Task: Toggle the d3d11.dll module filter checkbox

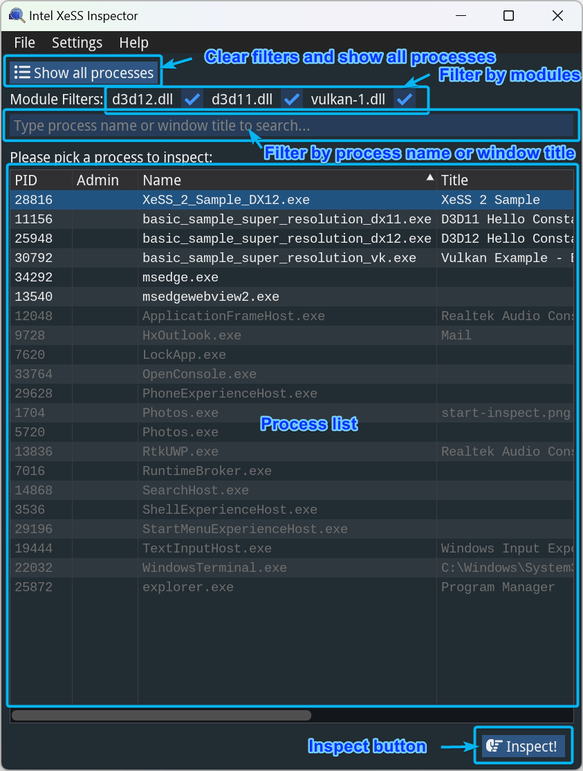Action: pos(292,100)
